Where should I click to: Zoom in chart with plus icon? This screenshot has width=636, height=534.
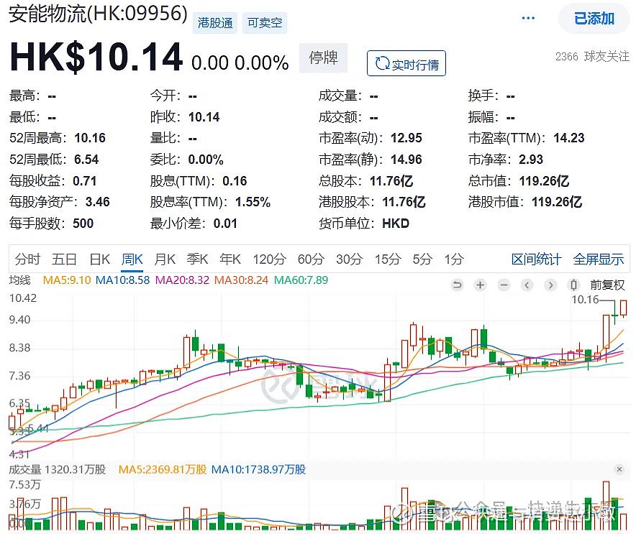[x=481, y=285]
